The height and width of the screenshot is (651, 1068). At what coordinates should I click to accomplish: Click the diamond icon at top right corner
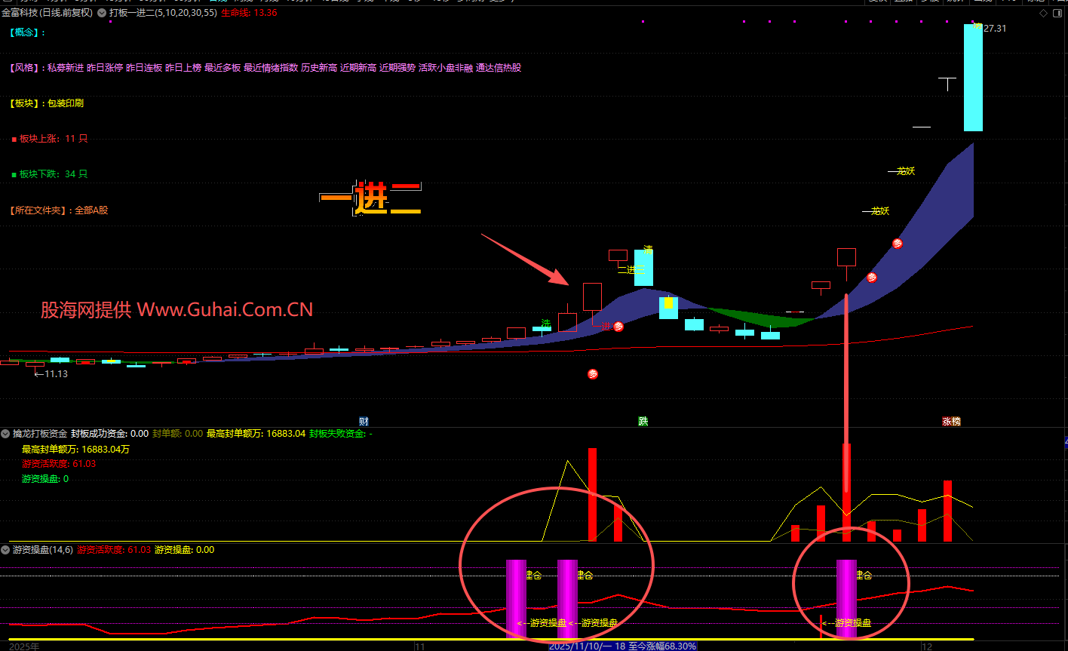click(x=1043, y=14)
